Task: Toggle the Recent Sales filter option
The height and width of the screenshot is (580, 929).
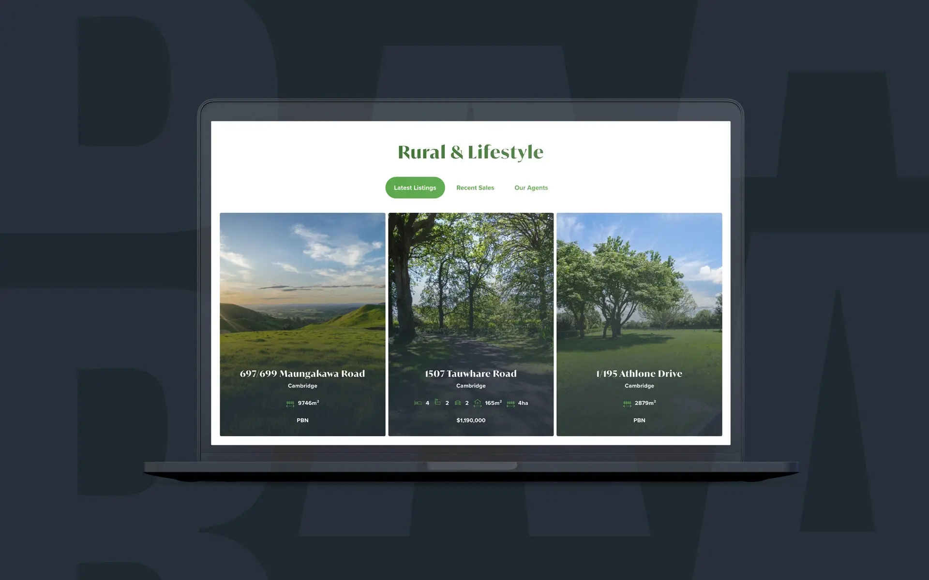Action: 475,187
